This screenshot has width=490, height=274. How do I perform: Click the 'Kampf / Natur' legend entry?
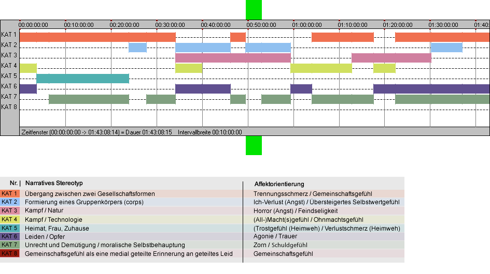(x=44, y=211)
